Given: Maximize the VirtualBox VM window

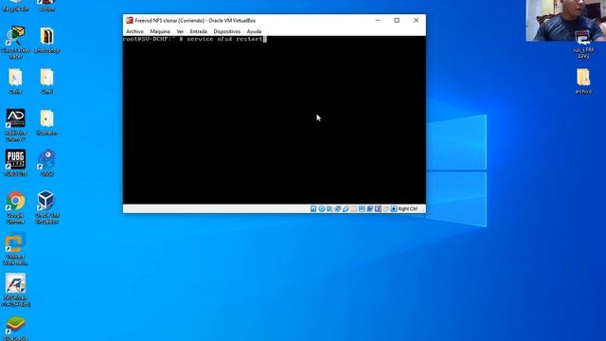Looking at the screenshot, I should [x=397, y=20].
